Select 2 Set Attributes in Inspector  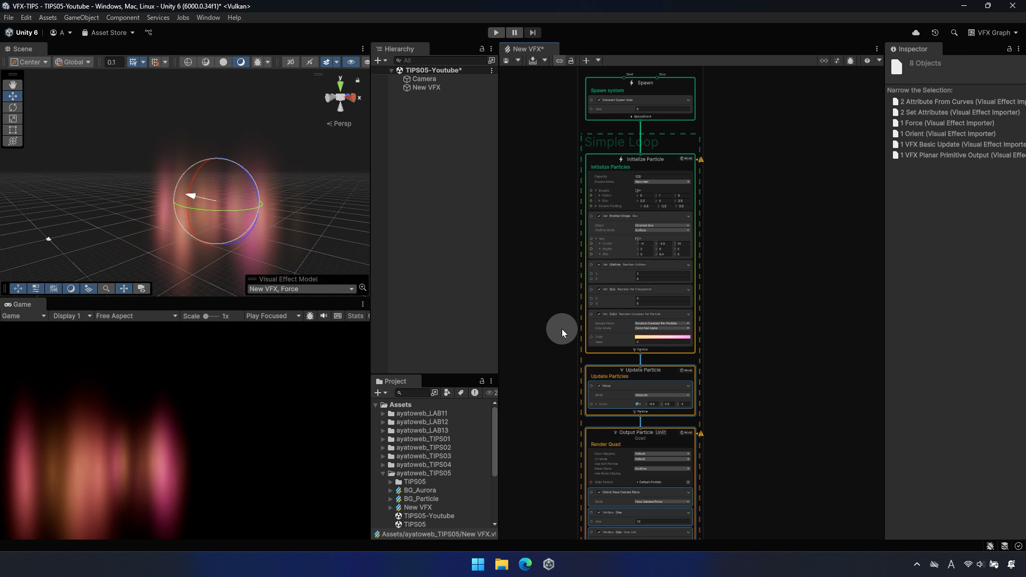click(959, 112)
